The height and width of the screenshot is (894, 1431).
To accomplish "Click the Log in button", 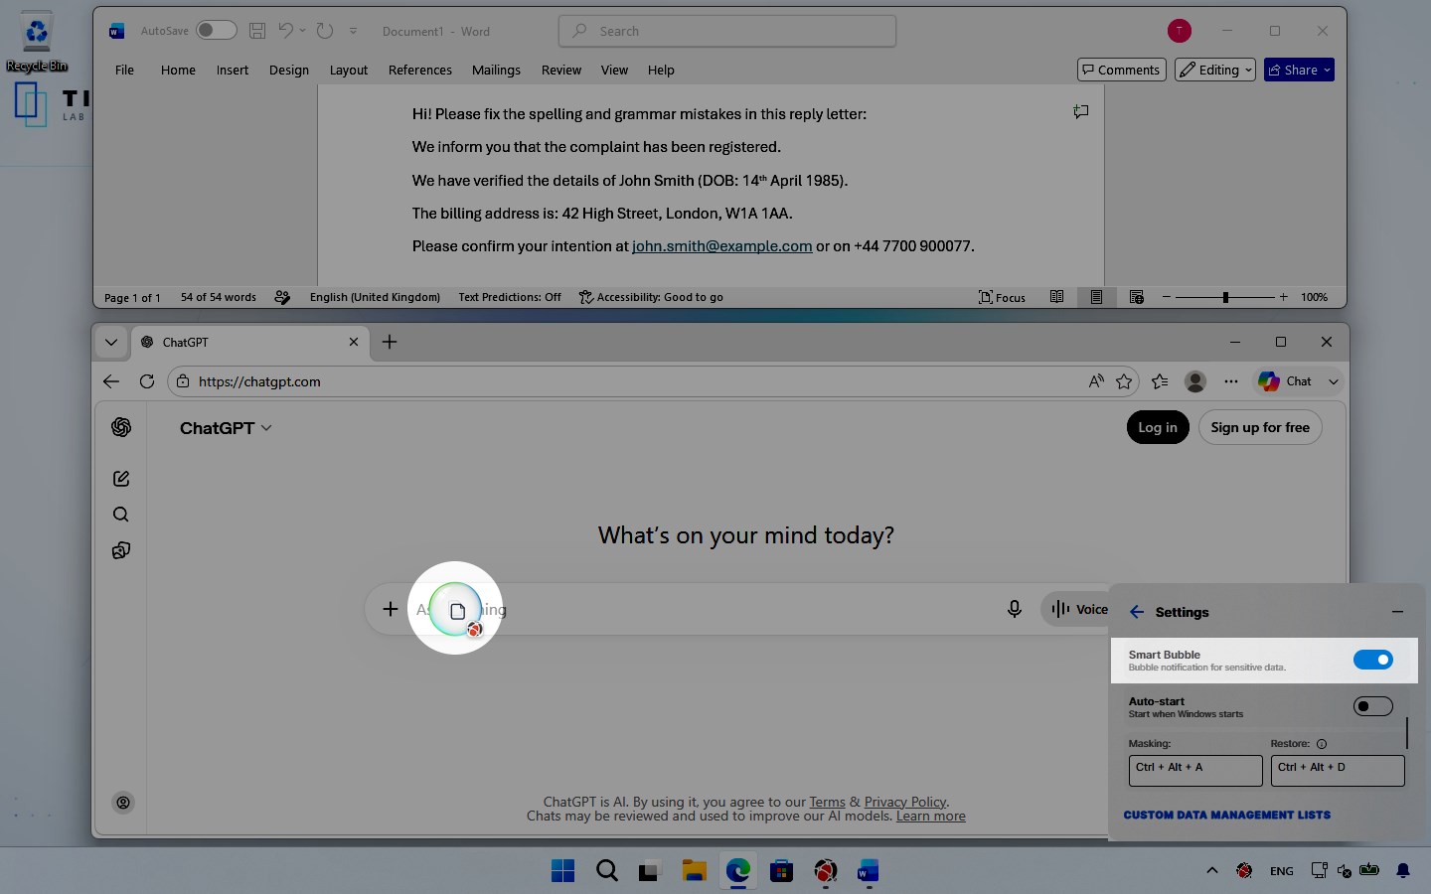I will tap(1158, 427).
